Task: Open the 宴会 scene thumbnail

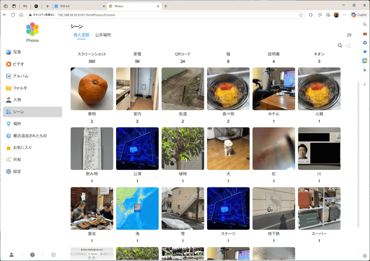Action: [92, 209]
